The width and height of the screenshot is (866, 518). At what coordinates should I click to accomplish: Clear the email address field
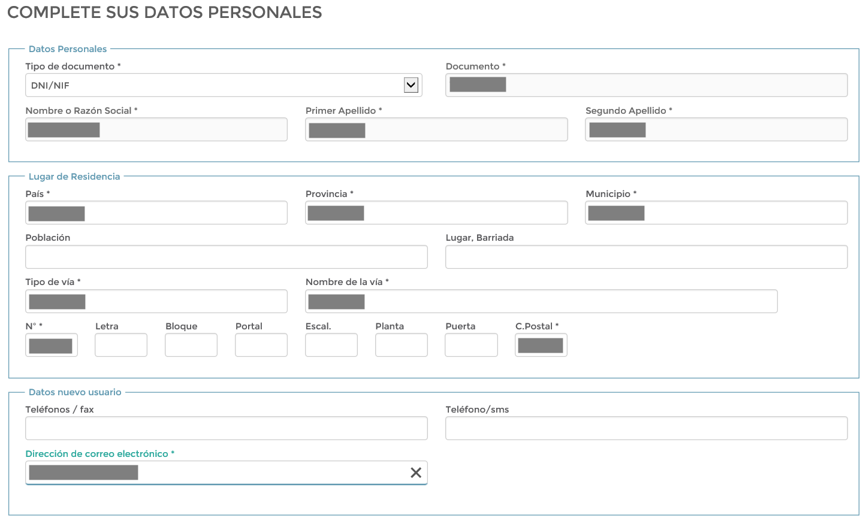pyautogui.click(x=416, y=472)
